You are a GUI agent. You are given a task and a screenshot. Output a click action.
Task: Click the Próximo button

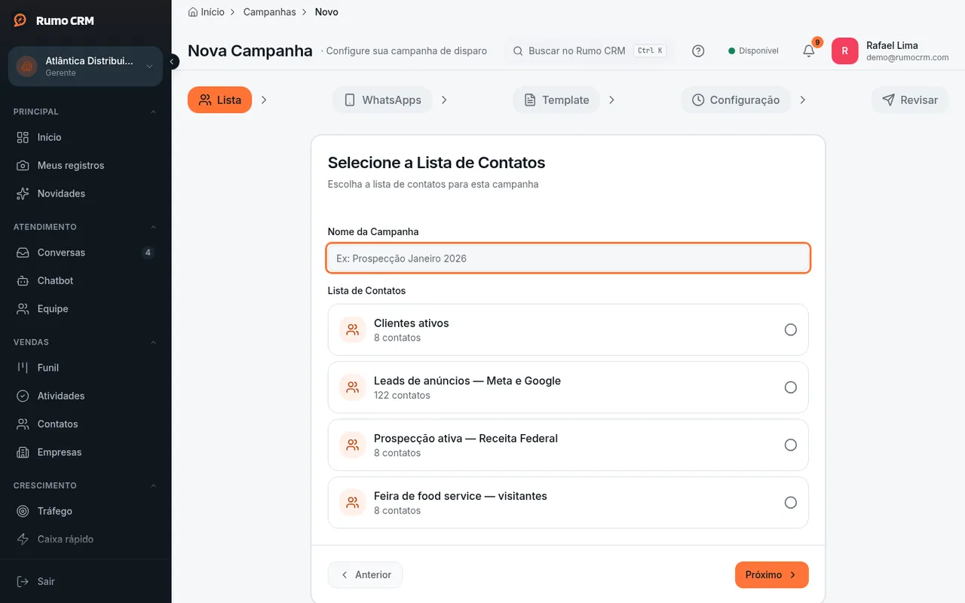pos(771,574)
